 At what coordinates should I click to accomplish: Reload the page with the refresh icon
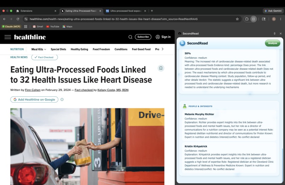(x=18, y=19)
